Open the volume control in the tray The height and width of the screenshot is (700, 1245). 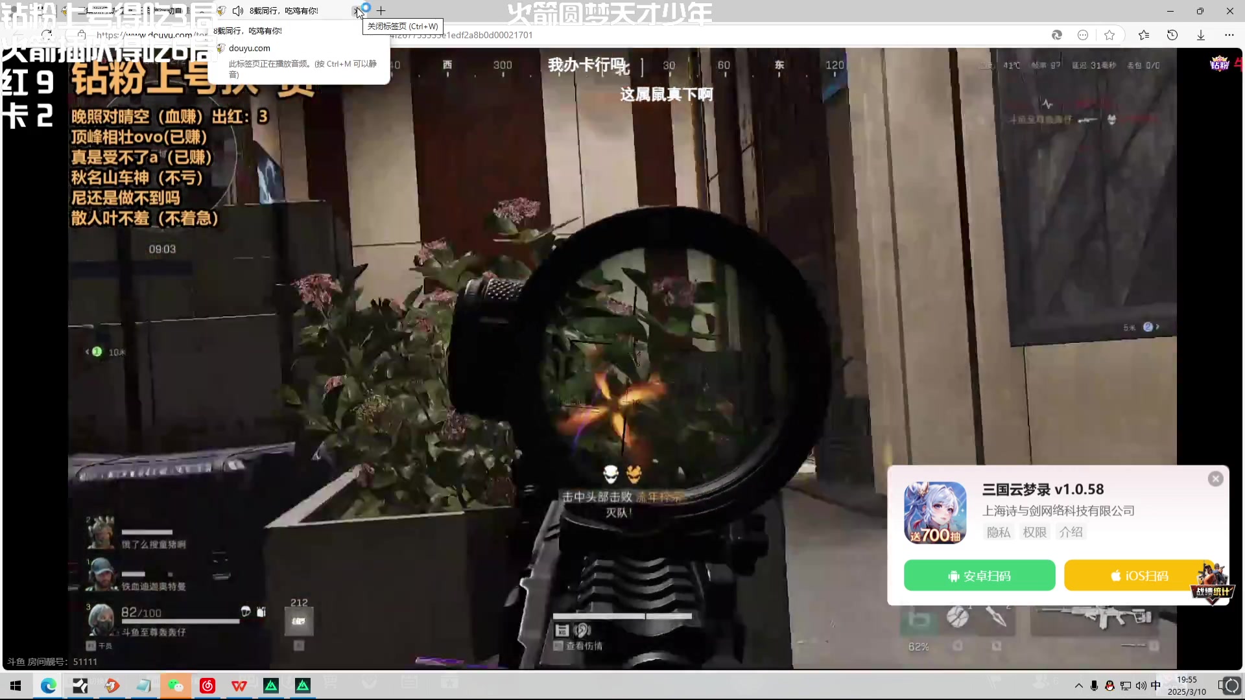pos(1141,686)
